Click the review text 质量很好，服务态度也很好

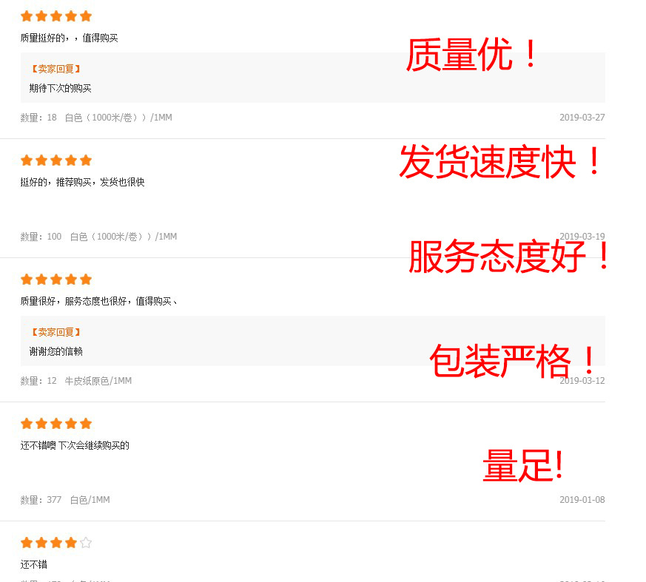(73, 301)
